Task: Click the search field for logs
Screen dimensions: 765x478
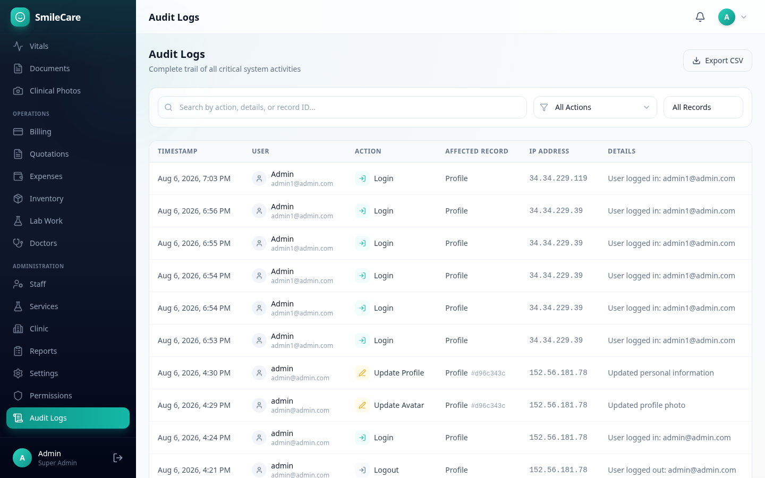Action: (342, 107)
